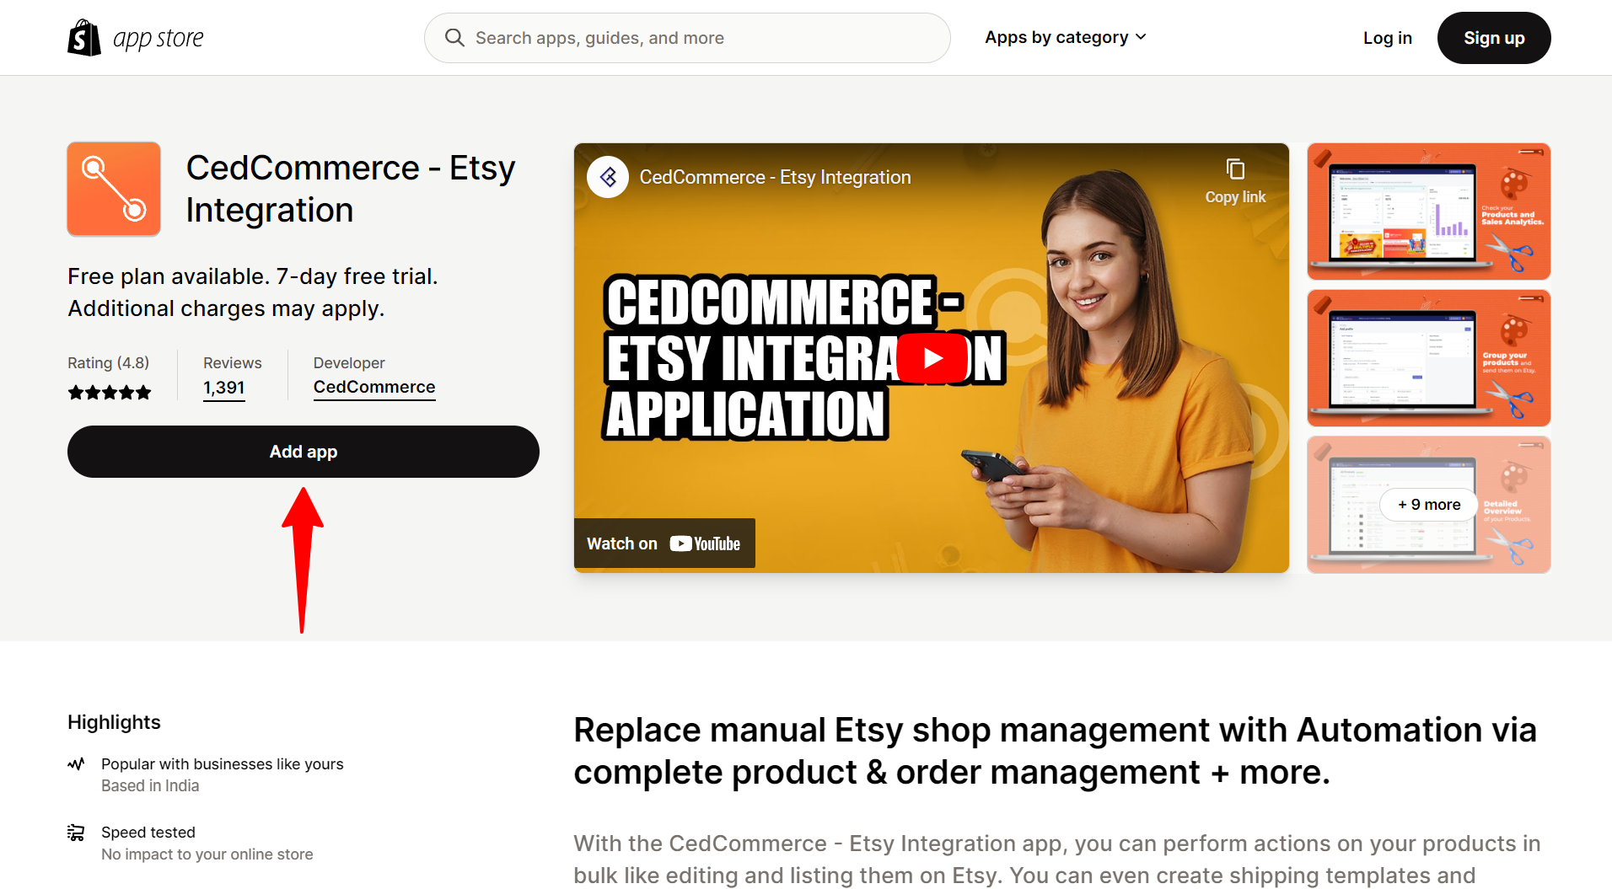Click the Popular with businesses trend icon

(x=76, y=764)
